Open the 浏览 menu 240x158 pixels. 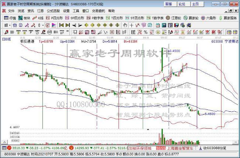click(x=21, y=11)
